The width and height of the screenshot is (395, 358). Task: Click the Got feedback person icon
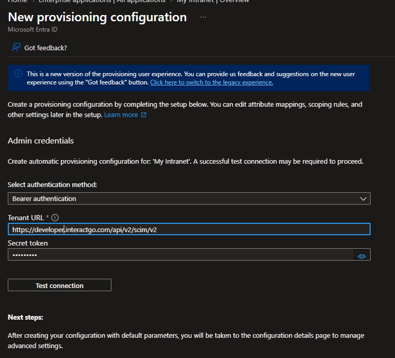(x=16, y=47)
